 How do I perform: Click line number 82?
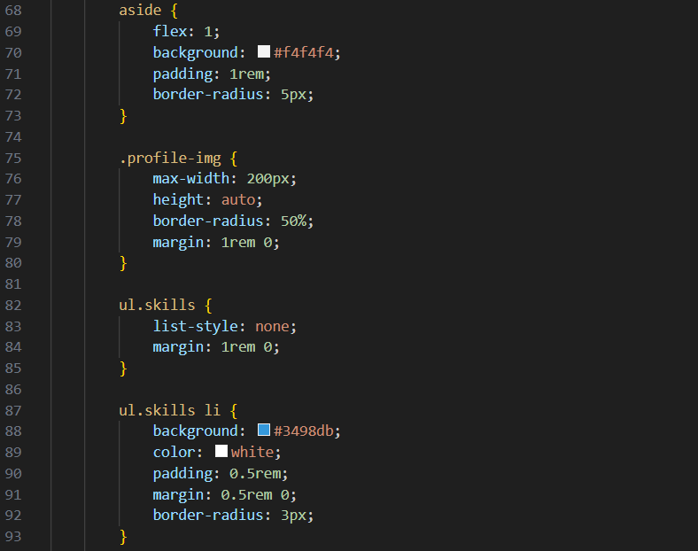click(x=13, y=305)
